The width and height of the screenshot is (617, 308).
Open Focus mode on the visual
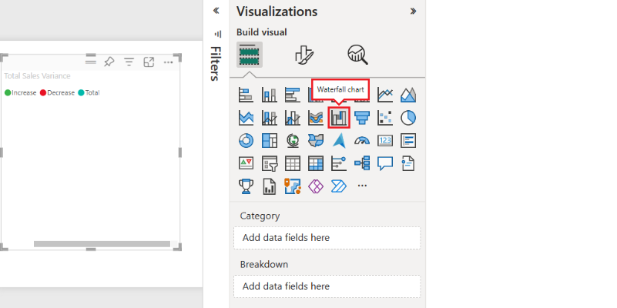[149, 62]
